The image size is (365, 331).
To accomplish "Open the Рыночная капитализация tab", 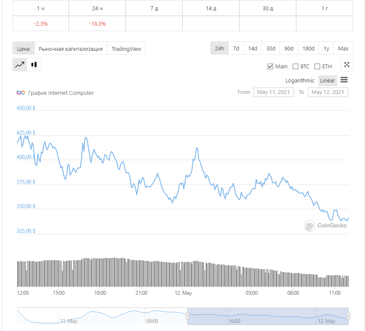I will pyautogui.click(x=71, y=49).
